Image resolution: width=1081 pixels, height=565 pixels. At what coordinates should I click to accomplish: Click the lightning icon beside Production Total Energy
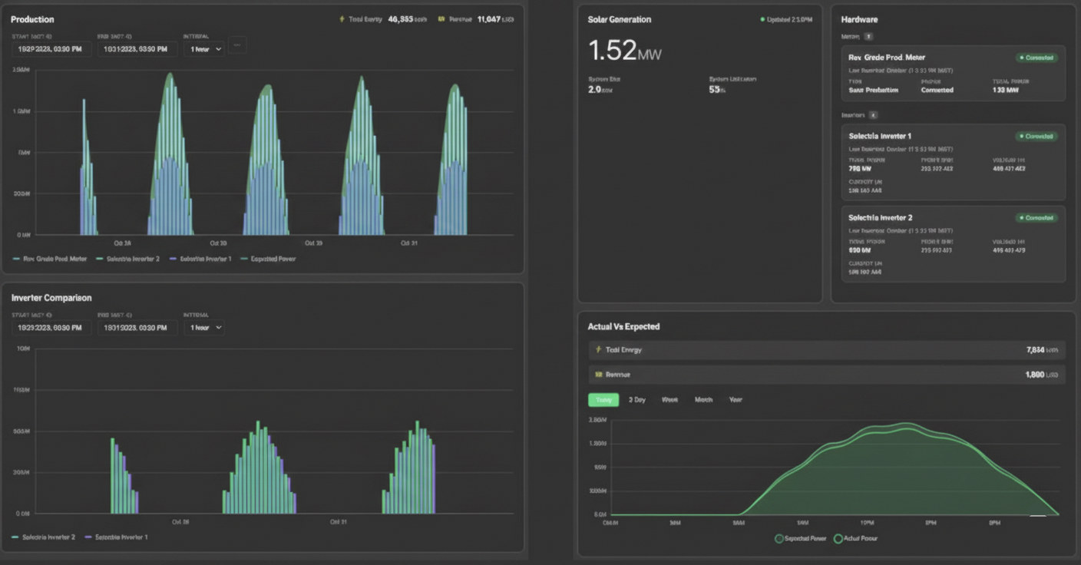pyautogui.click(x=342, y=19)
